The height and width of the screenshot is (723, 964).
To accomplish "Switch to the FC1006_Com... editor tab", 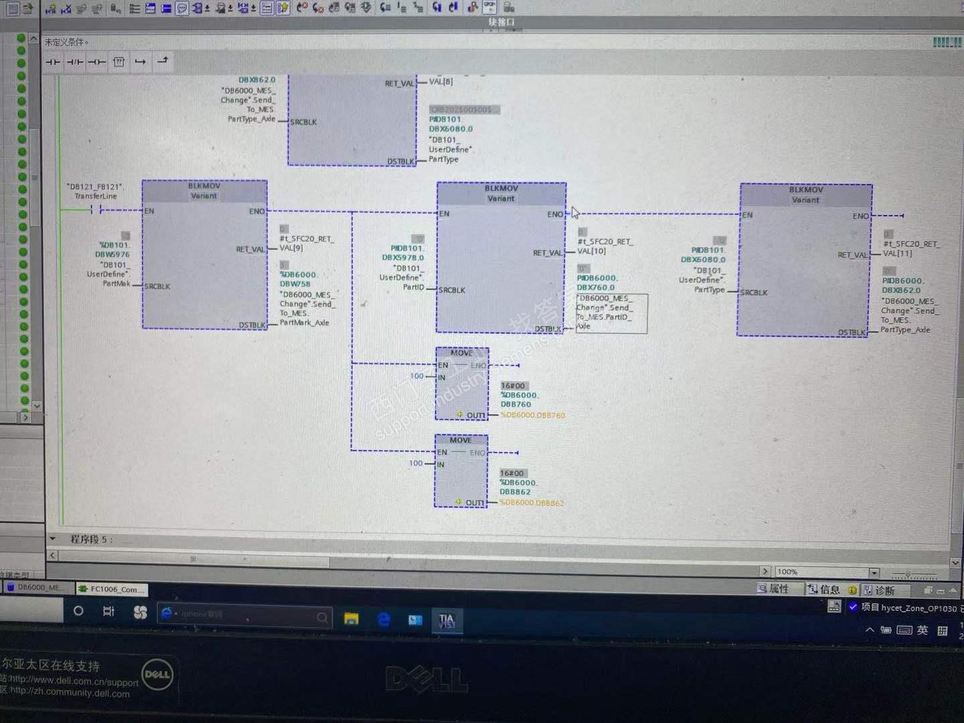I will [112, 589].
